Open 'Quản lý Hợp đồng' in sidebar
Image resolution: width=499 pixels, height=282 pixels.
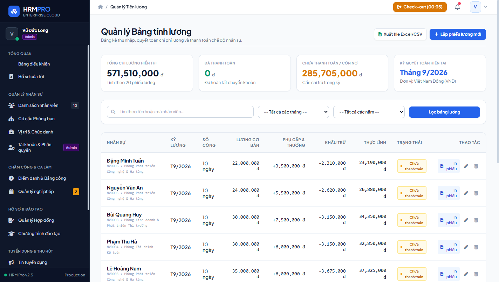pyautogui.click(x=44, y=220)
